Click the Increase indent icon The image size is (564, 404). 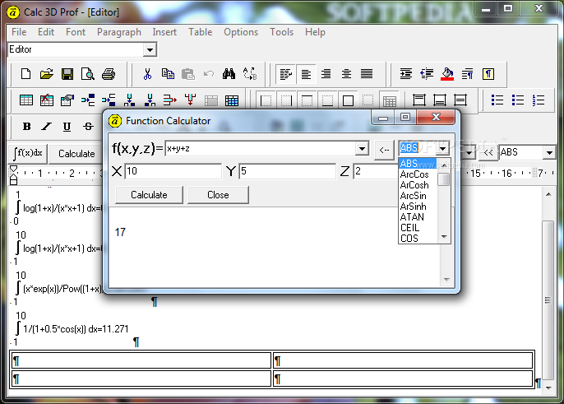click(x=406, y=74)
